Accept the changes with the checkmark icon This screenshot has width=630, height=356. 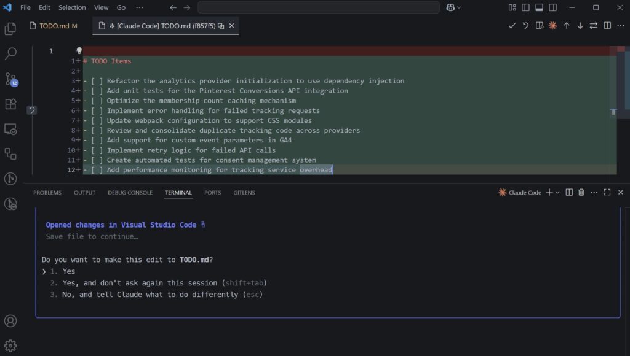[512, 26]
